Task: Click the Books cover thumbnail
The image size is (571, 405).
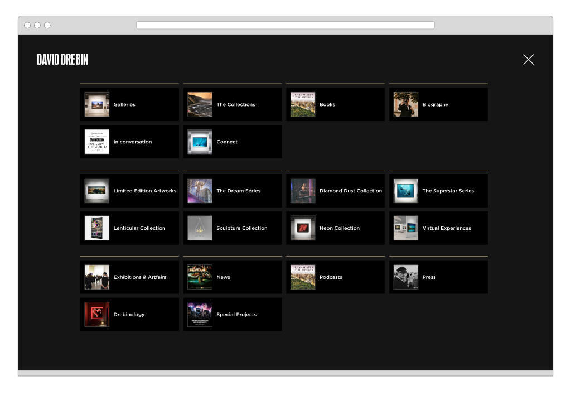Action: [303, 104]
